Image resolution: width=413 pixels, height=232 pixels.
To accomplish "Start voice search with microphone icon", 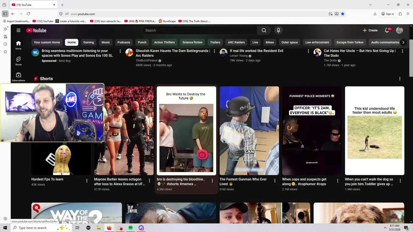I will 278,30.
